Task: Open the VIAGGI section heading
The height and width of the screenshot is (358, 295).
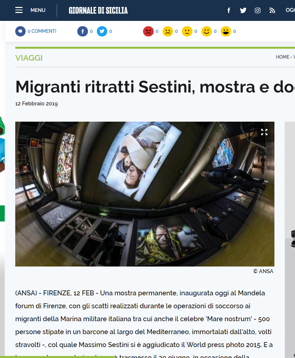Action: point(29,58)
